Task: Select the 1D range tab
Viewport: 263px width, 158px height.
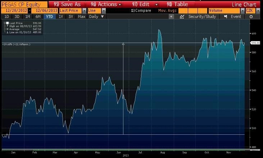Action: click(x=6, y=16)
